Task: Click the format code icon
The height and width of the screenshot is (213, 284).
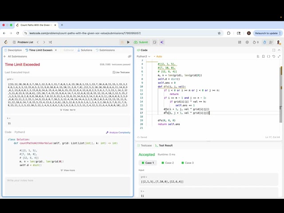Action: [x=258, y=56]
